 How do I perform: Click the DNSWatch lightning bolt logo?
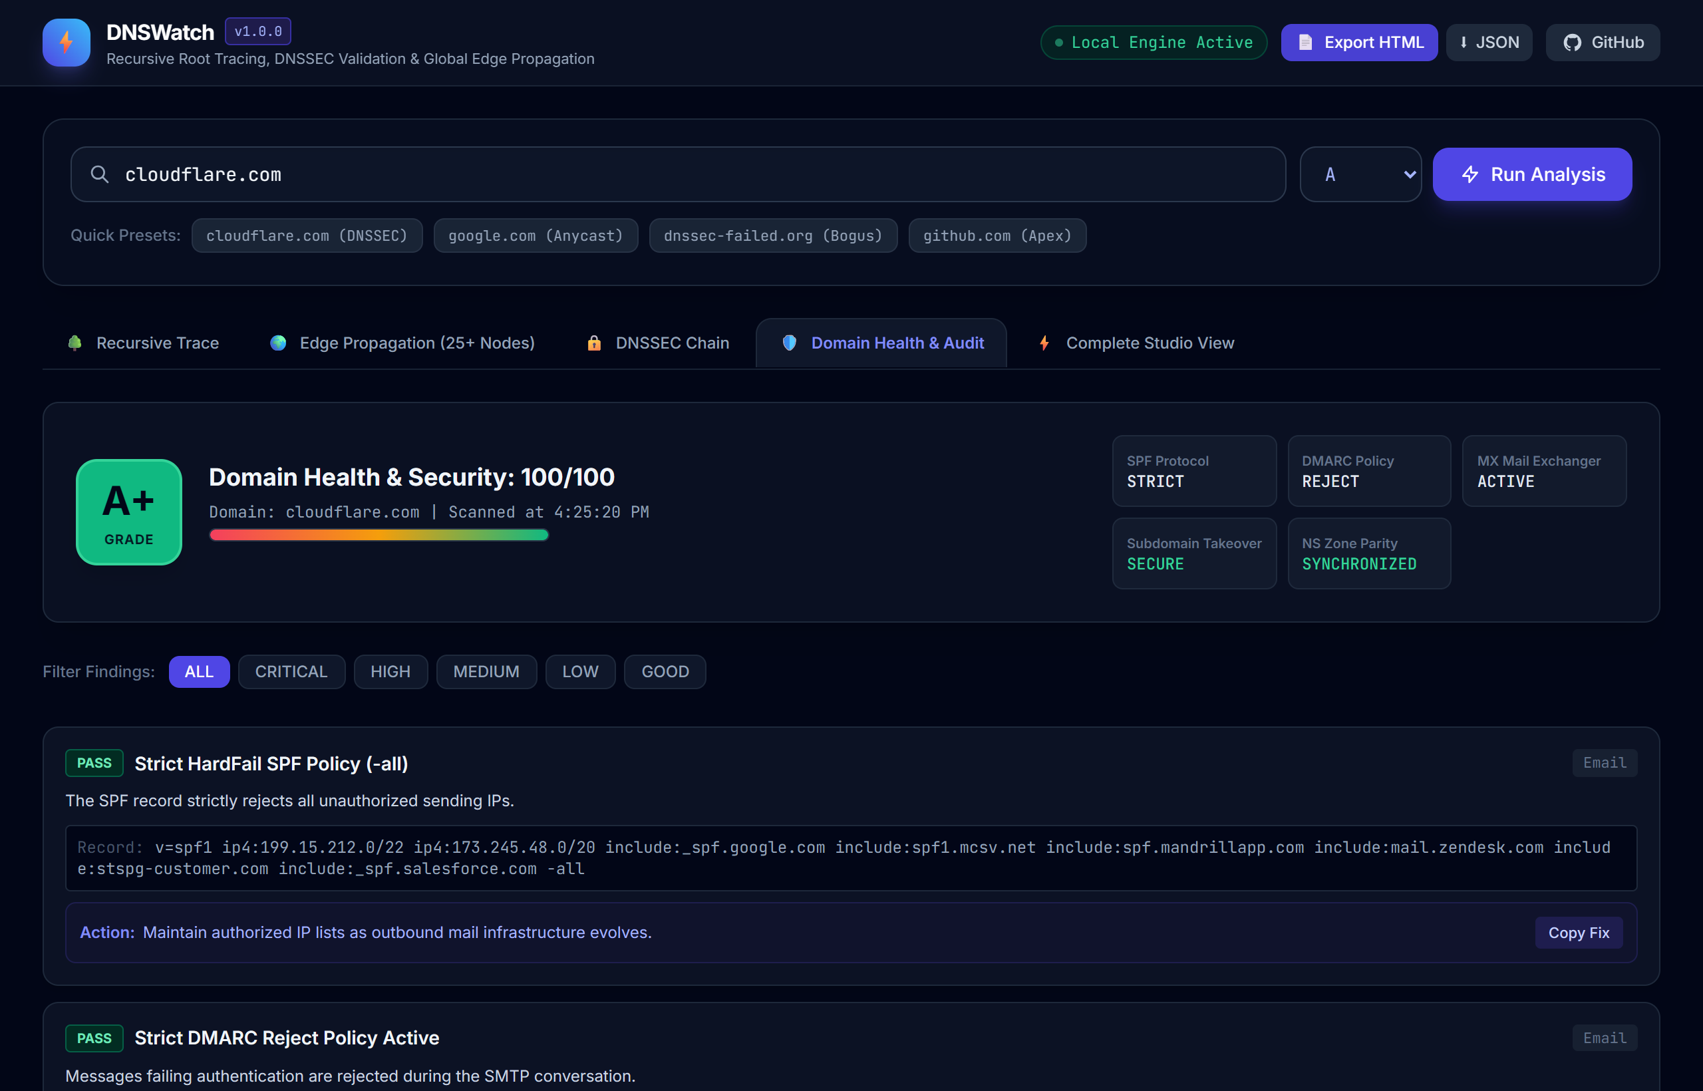pos(66,43)
